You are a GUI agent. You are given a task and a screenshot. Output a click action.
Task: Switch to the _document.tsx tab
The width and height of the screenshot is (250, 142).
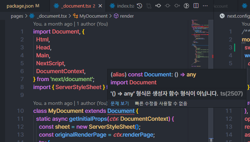(78, 6)
